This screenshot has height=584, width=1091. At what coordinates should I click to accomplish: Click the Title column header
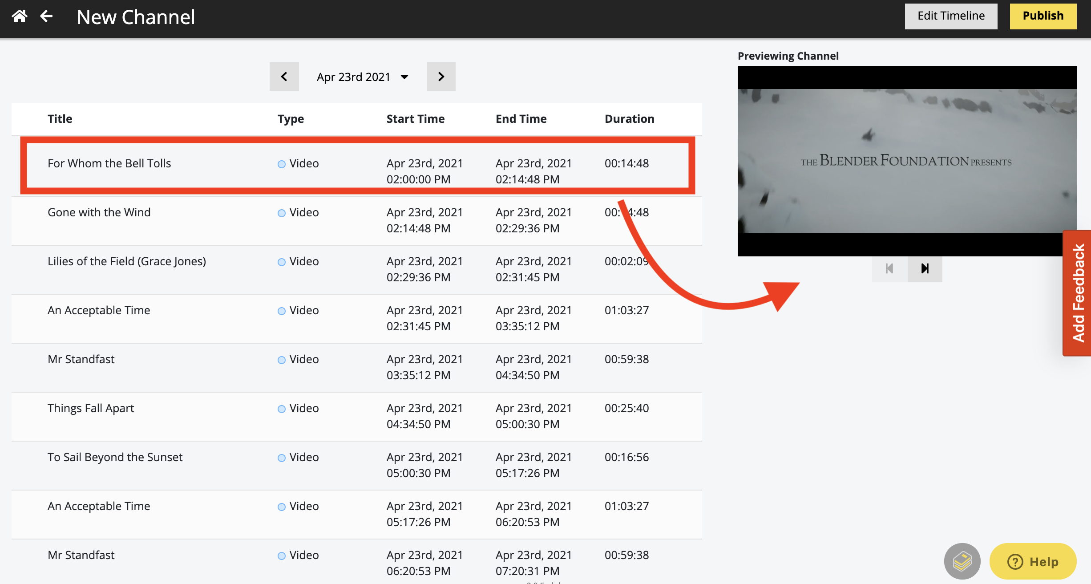click(60, 119)
